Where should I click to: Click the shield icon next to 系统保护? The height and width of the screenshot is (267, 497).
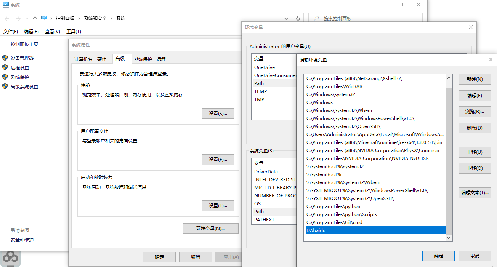5,77
